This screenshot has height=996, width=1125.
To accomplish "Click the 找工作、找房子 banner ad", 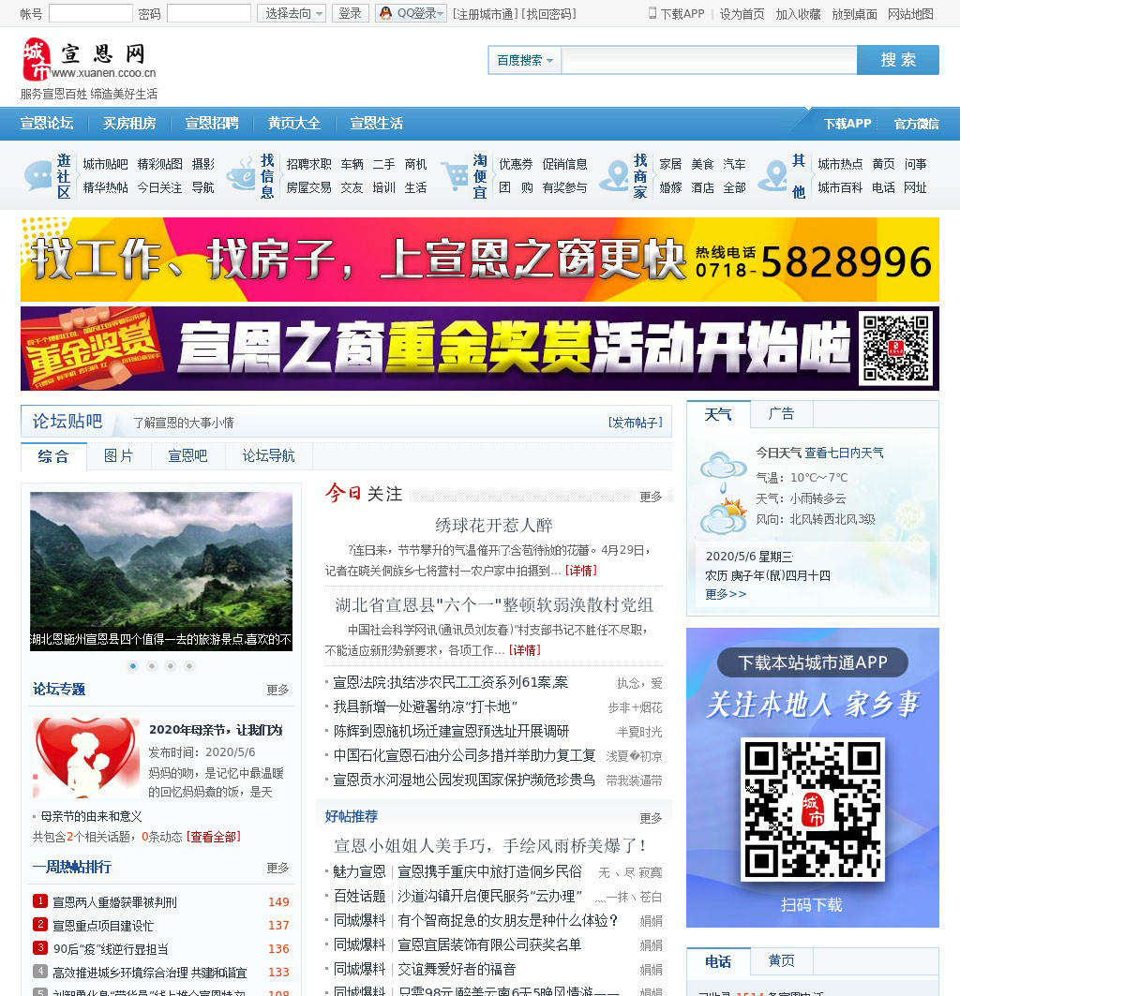I will coord(480,260).
